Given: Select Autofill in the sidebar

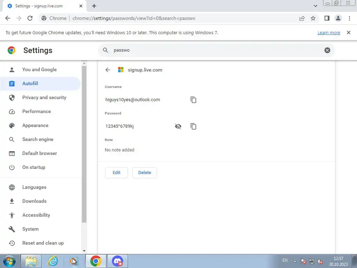Looking at the screenshot, I should [40, 84].
